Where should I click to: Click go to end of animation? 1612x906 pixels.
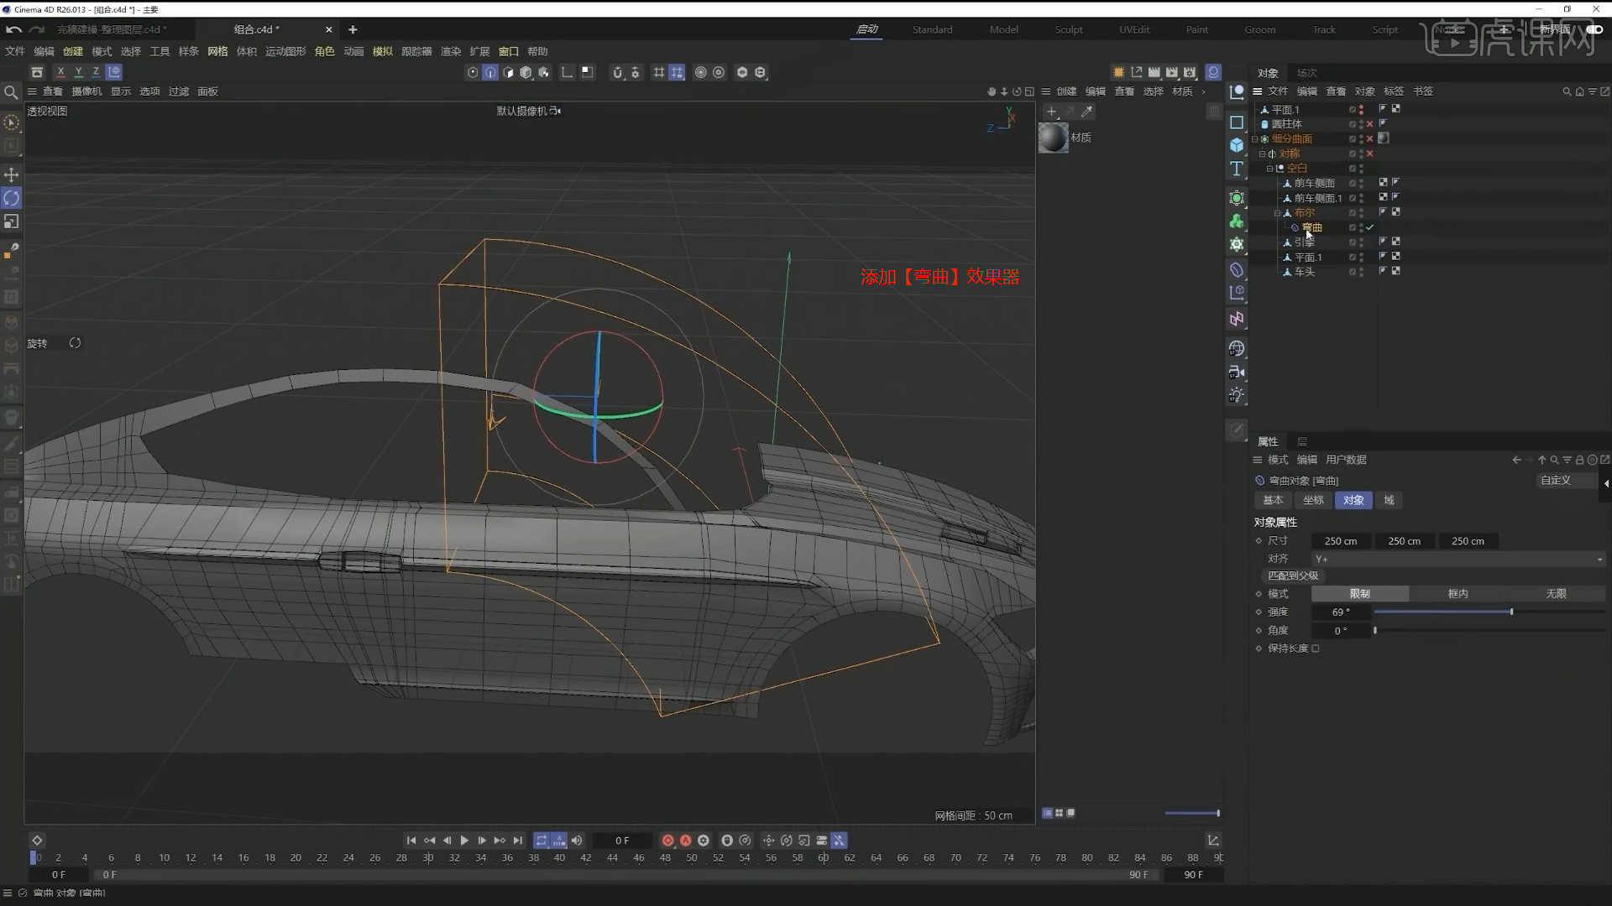pos(518,841)
